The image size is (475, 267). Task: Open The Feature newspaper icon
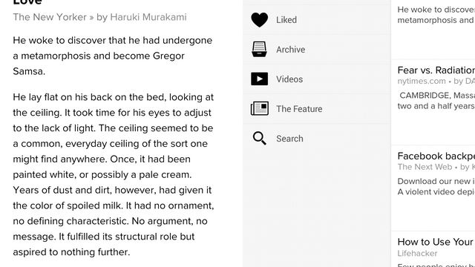(260, 109)
